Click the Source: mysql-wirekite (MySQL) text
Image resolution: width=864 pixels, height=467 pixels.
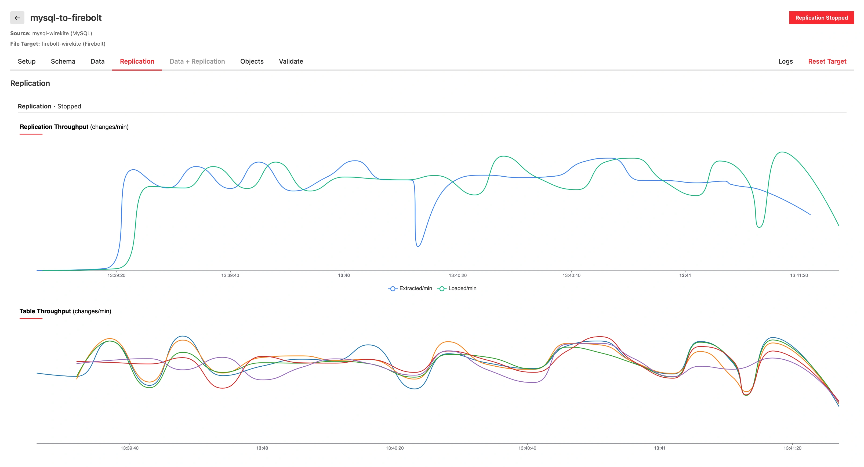51,33
